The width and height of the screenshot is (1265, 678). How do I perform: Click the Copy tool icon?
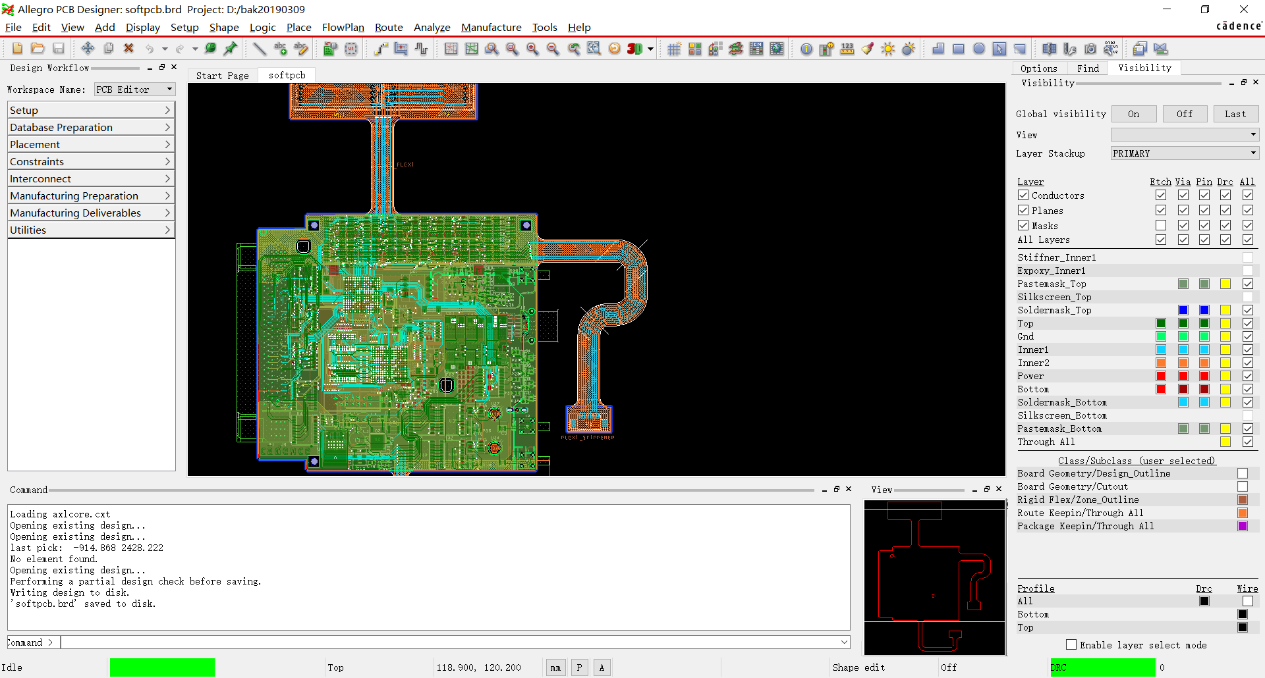click(109, 48)
